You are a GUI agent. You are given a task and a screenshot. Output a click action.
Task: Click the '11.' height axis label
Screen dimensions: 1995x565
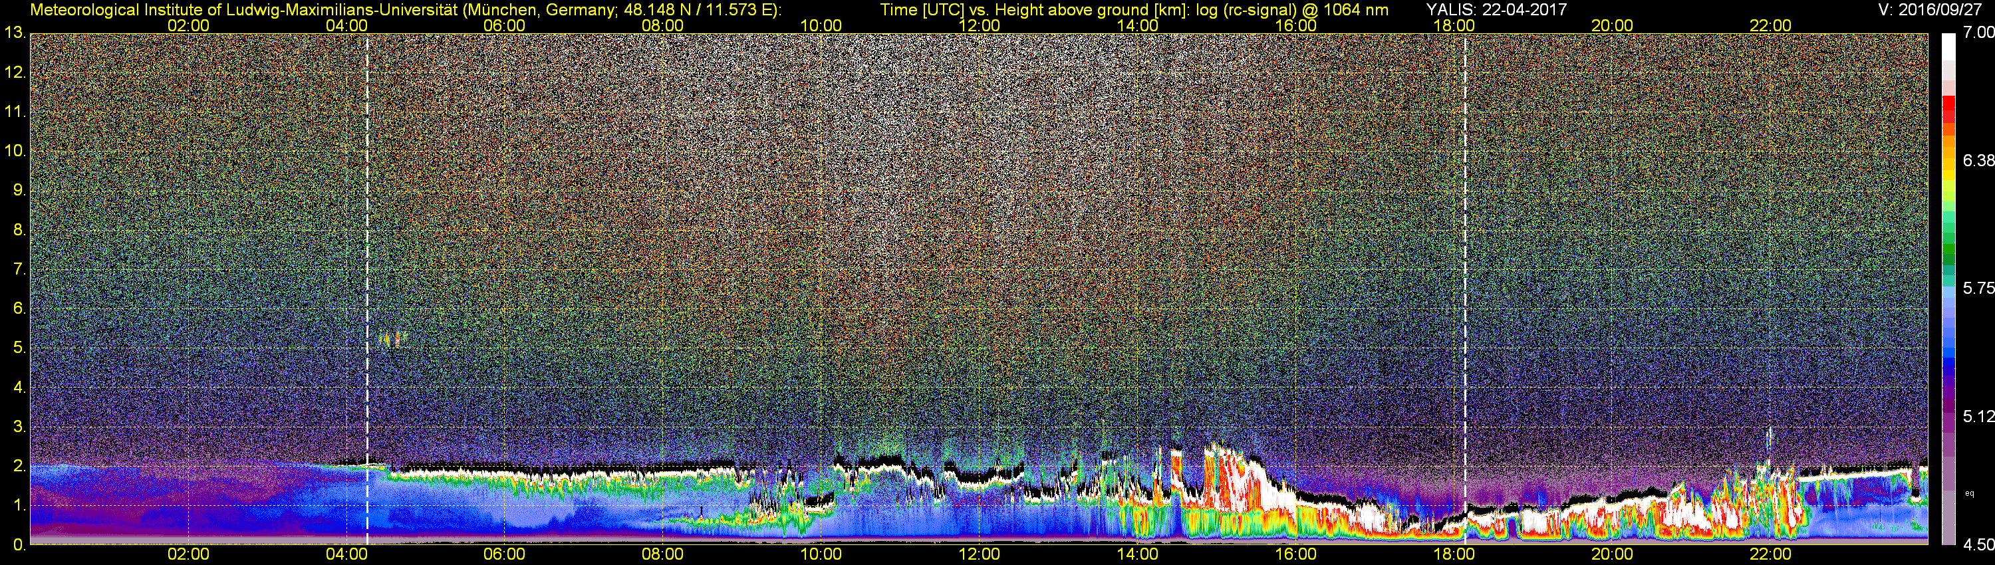(15, 112)
